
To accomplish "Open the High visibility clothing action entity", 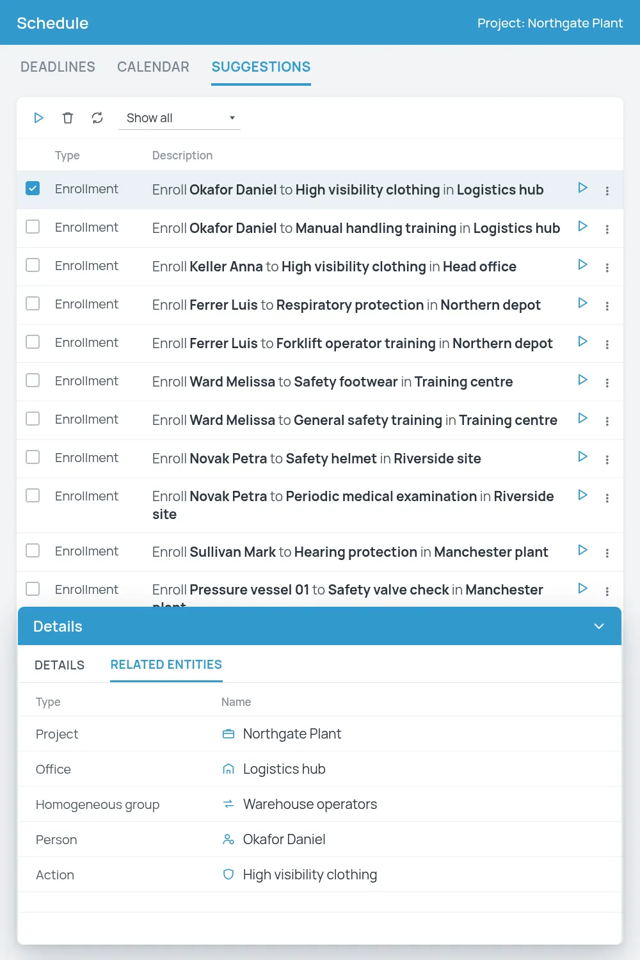I will click(310, 874).
